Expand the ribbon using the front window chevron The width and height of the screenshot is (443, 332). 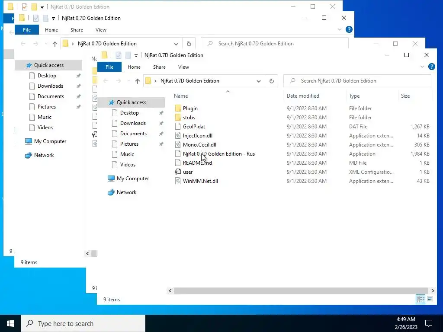pos(422,67)
